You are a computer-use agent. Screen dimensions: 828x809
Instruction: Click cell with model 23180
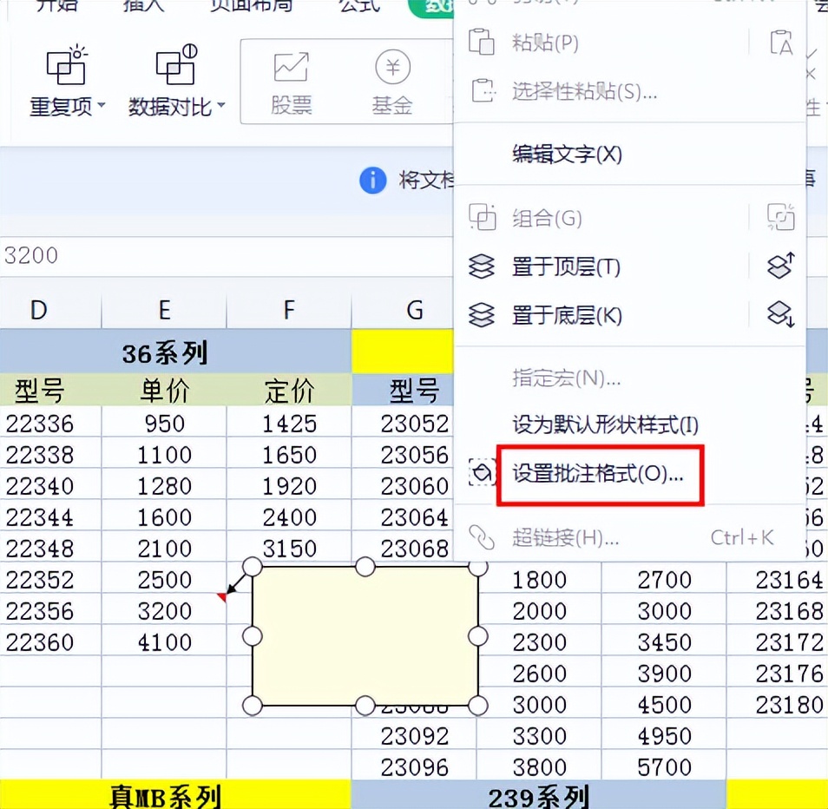click(x=778, y=705)
